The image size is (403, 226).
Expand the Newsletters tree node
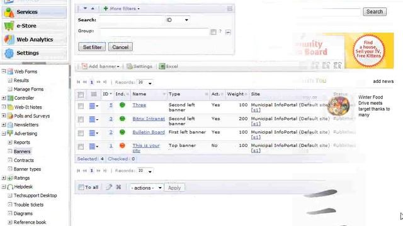tap(4, 125)
